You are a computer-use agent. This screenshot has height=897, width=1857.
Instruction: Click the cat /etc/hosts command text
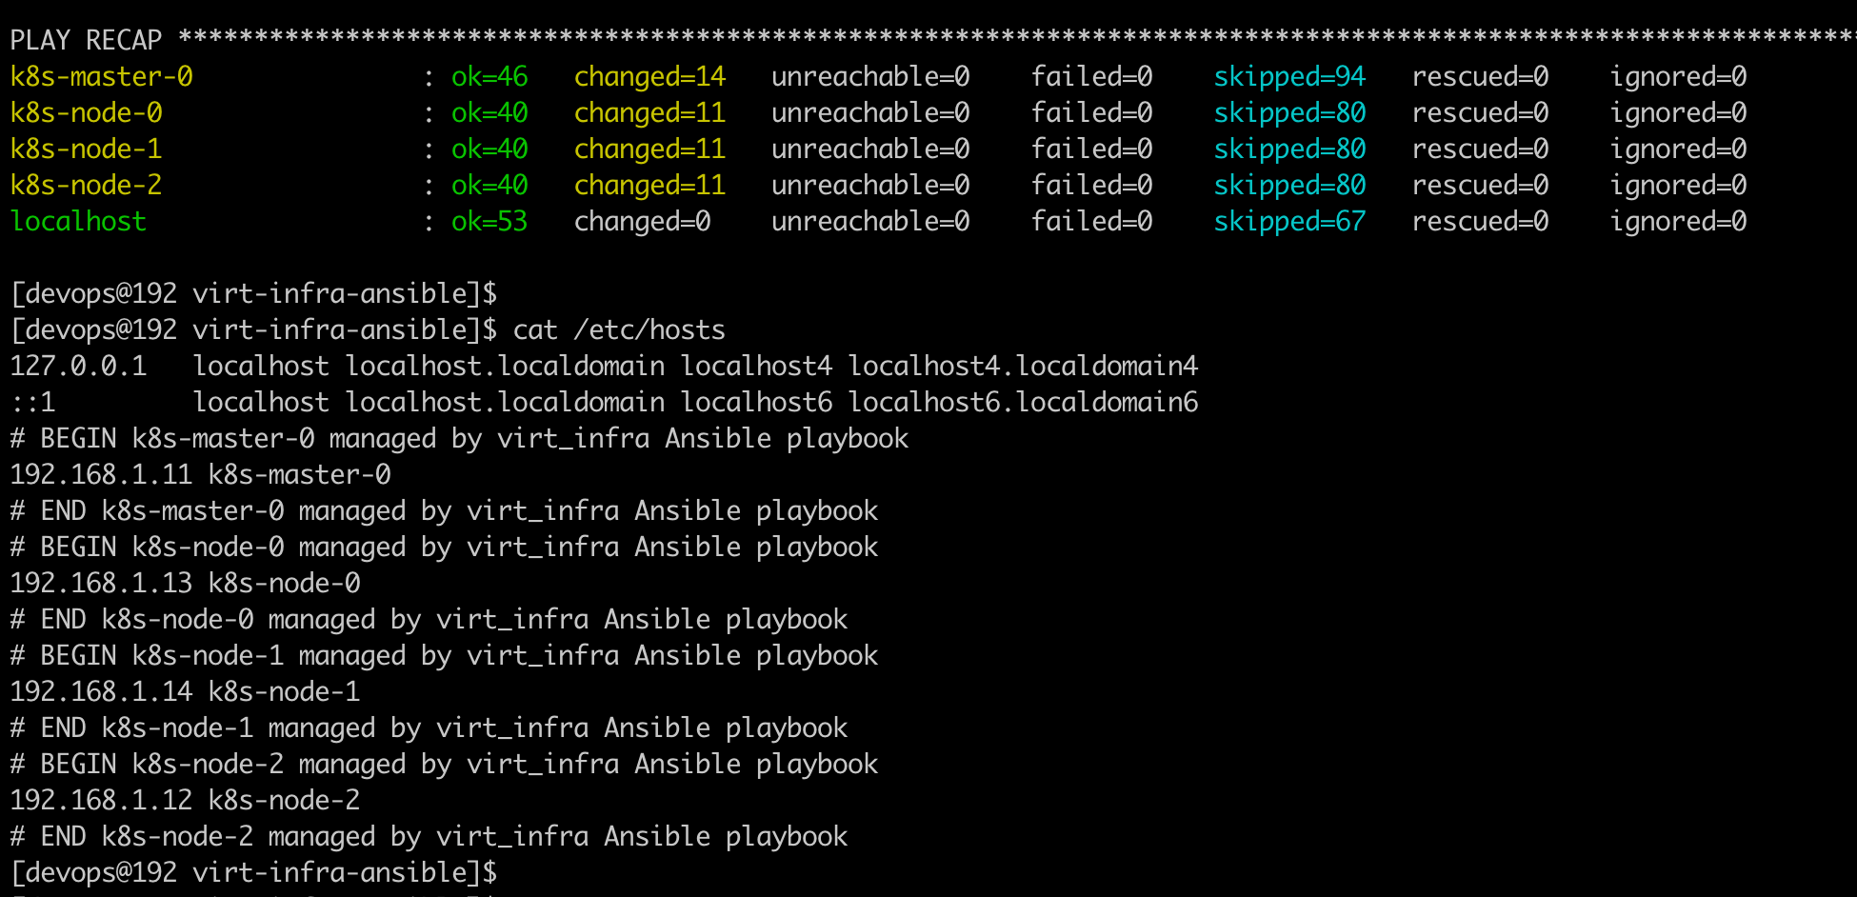pos(619,329)
